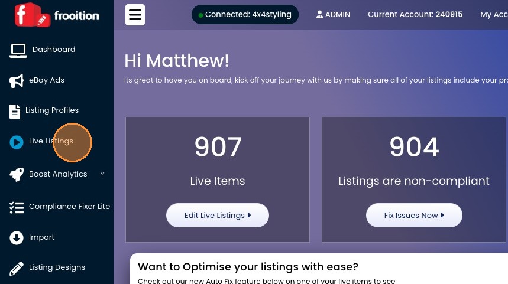This screenshot has width=508, height=284.
Task: Click the Import download arrow icon
Action: [17, 238]
